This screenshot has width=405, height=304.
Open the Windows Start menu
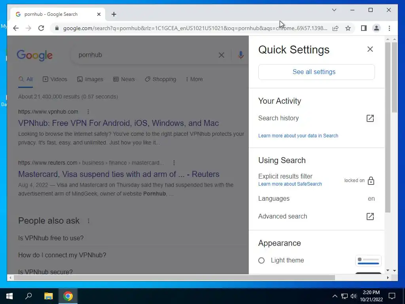pos(9,296)
